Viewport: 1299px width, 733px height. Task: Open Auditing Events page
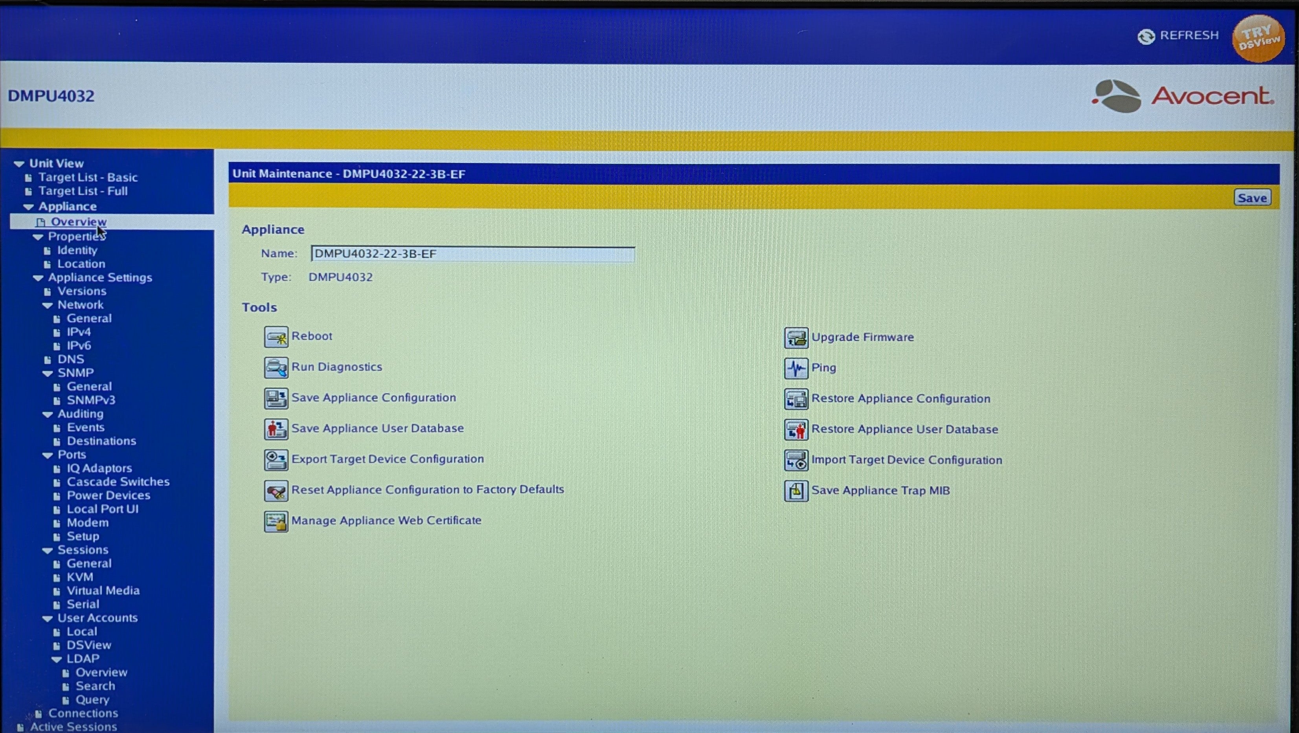click(x=86, y=427)
